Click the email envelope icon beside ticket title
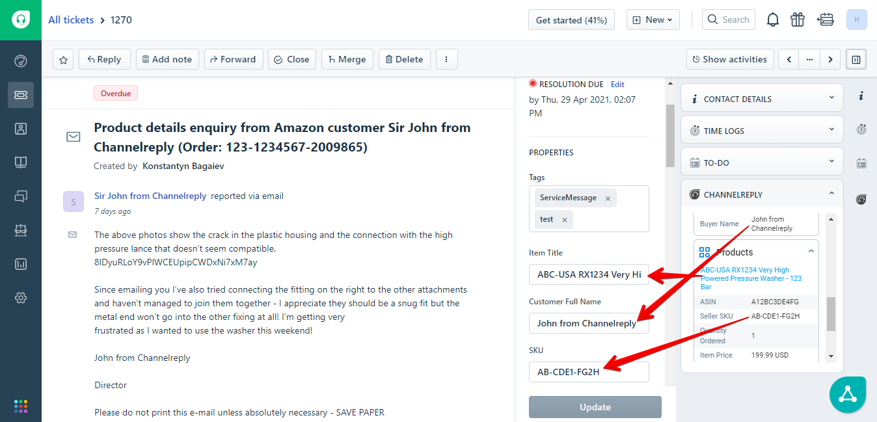 click(x=73, y=137)
